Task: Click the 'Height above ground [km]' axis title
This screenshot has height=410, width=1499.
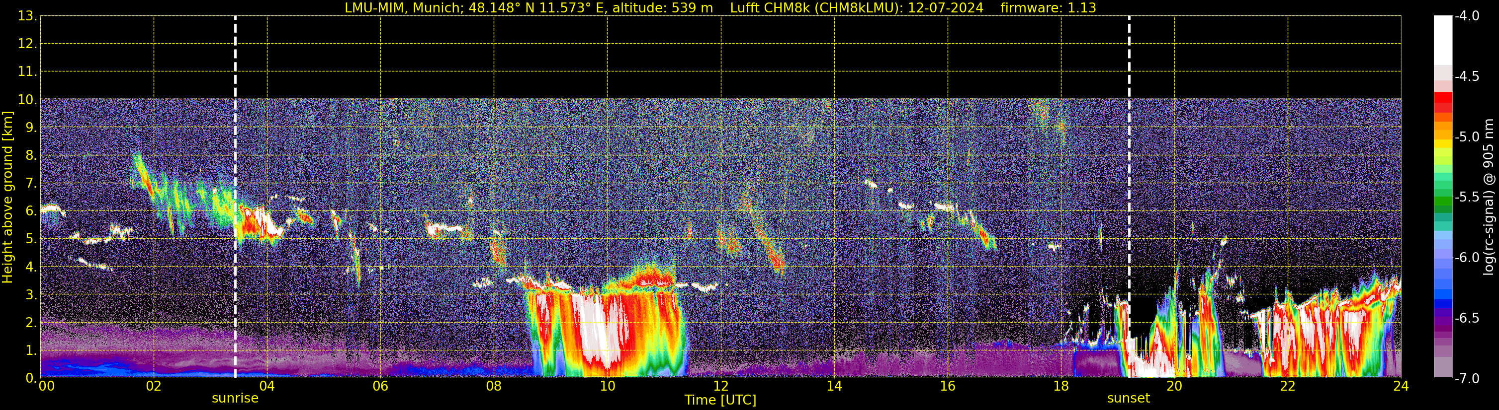Action: pyautogui.click(x=7, y=198)
